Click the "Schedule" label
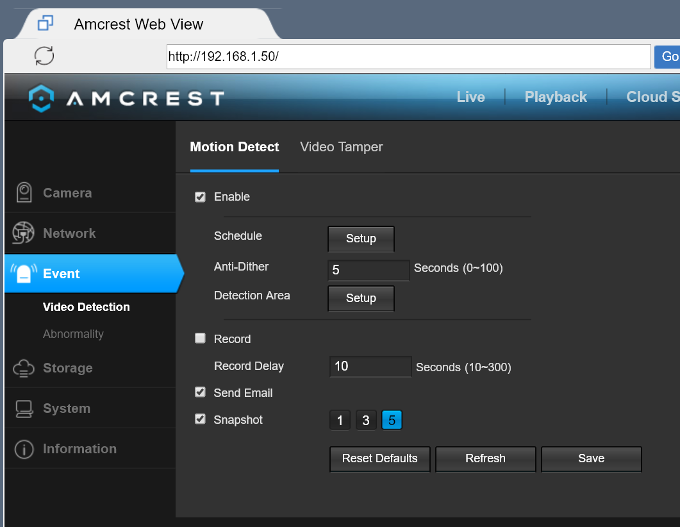Image resolution: width=680 pixels, height=527 pixels. (238, 236)
